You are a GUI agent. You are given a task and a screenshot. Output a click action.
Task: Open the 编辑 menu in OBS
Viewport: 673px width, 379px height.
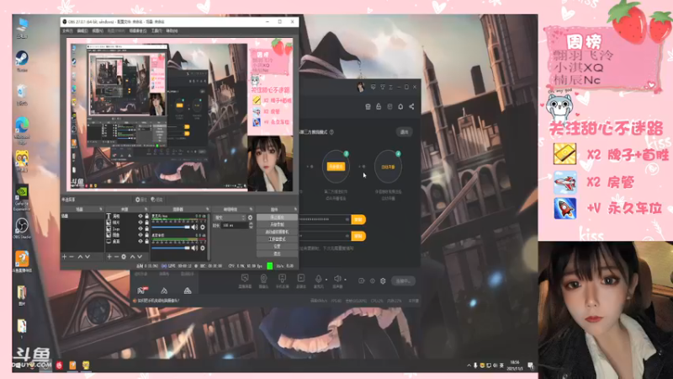point(82,31)
